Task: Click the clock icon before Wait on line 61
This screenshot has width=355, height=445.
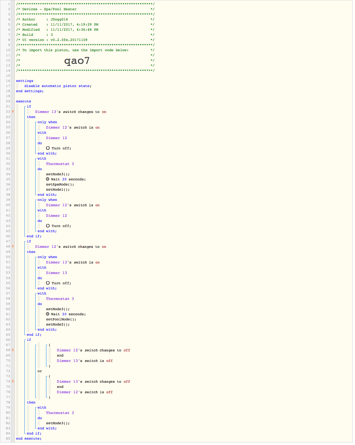Action: click(x=48, y=314)
